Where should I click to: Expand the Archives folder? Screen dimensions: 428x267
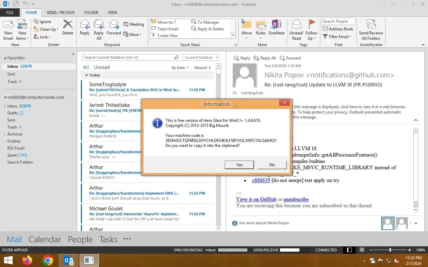point(5,134)
